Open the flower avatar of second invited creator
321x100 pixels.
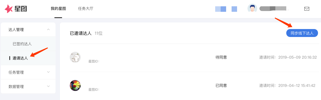point(75,85)
